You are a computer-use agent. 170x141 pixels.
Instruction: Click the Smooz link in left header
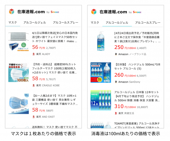pos(55,12)
